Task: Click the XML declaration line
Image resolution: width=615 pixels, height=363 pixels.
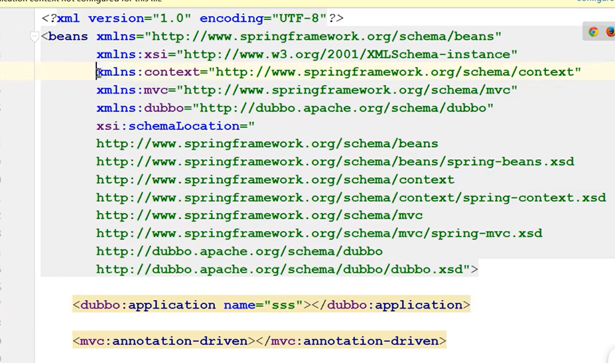Action: 192,18
